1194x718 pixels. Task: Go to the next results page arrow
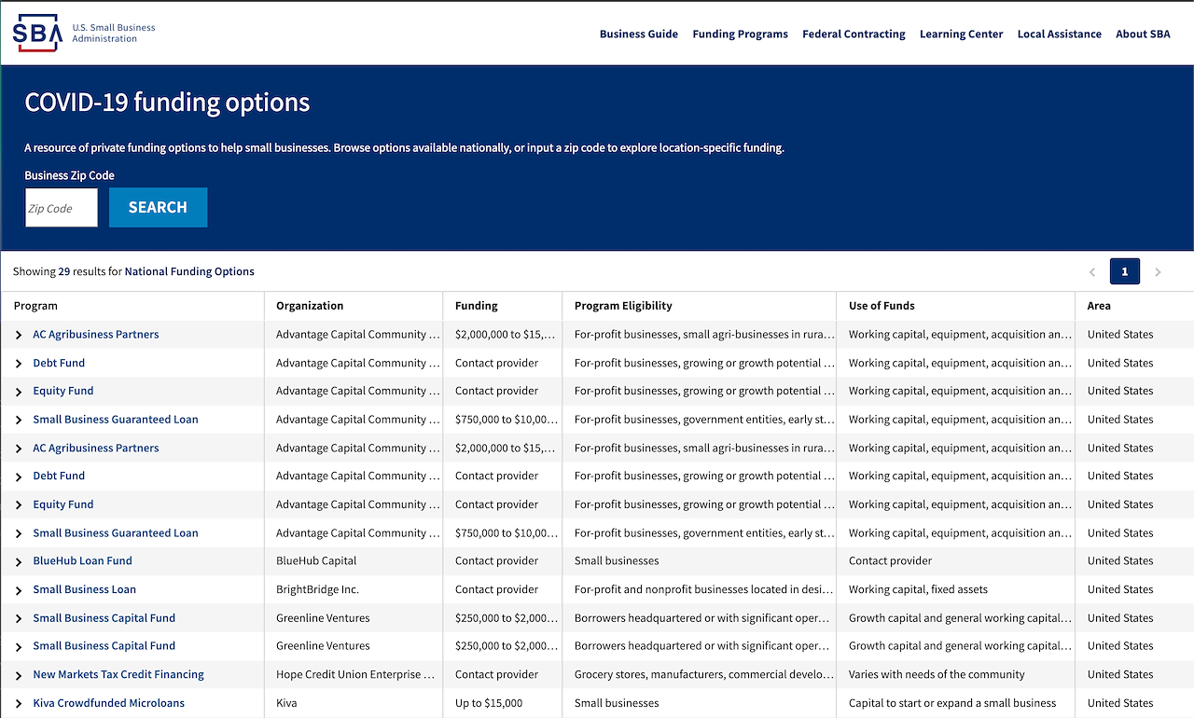[1158, 272]
